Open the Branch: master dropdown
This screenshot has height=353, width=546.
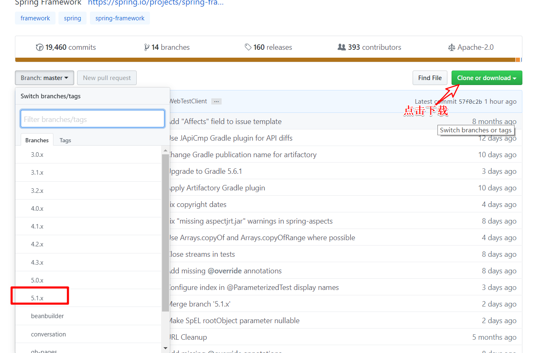(44, 78)
